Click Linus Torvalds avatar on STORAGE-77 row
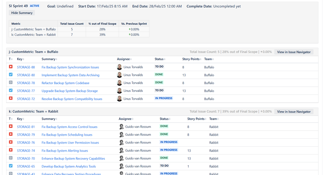Image resolution: width=324 pixels, height=175 pixels. click(120, 91)
